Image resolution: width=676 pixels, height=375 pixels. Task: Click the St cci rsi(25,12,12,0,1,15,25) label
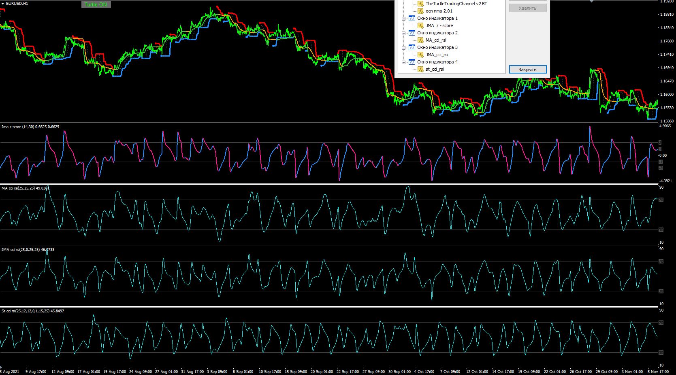pos(26,311)
